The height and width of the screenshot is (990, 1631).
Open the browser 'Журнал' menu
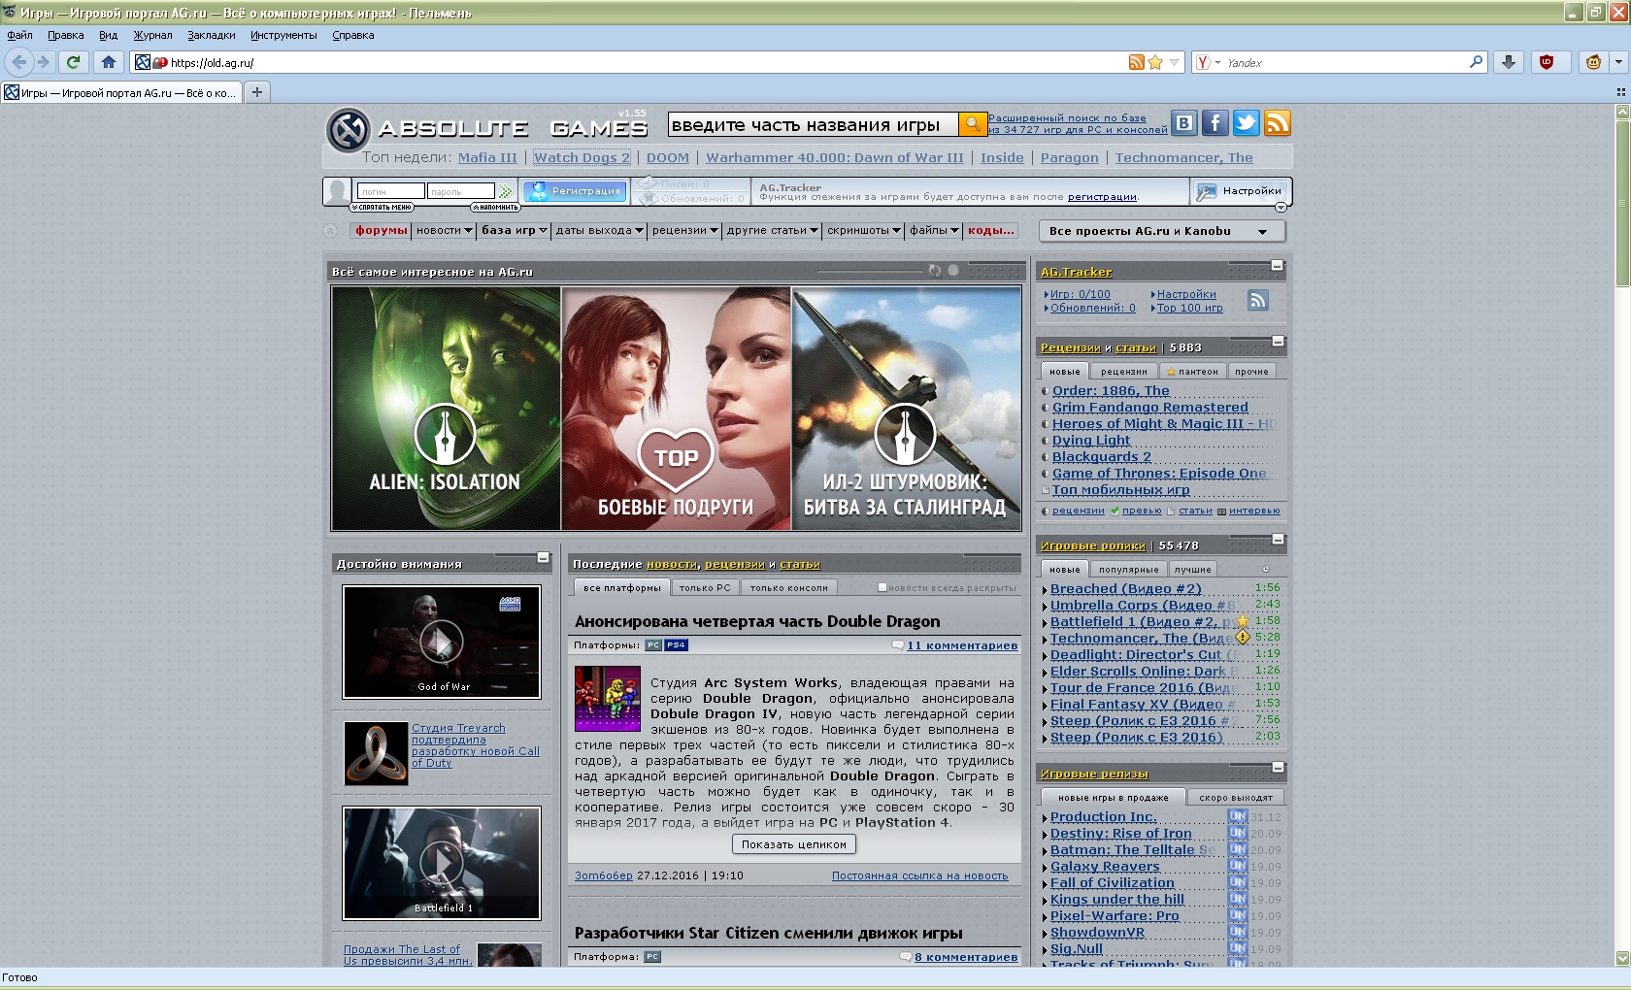click(x=152, y=35)
